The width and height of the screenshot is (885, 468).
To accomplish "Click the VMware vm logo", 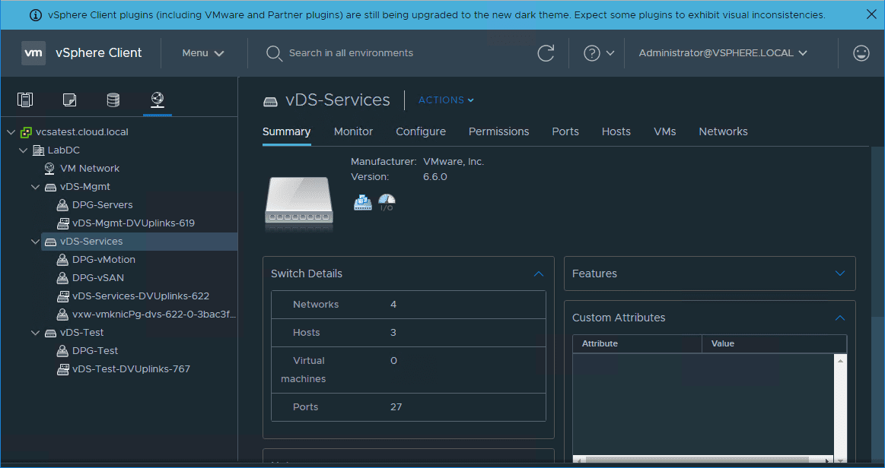I will point(33,53).
